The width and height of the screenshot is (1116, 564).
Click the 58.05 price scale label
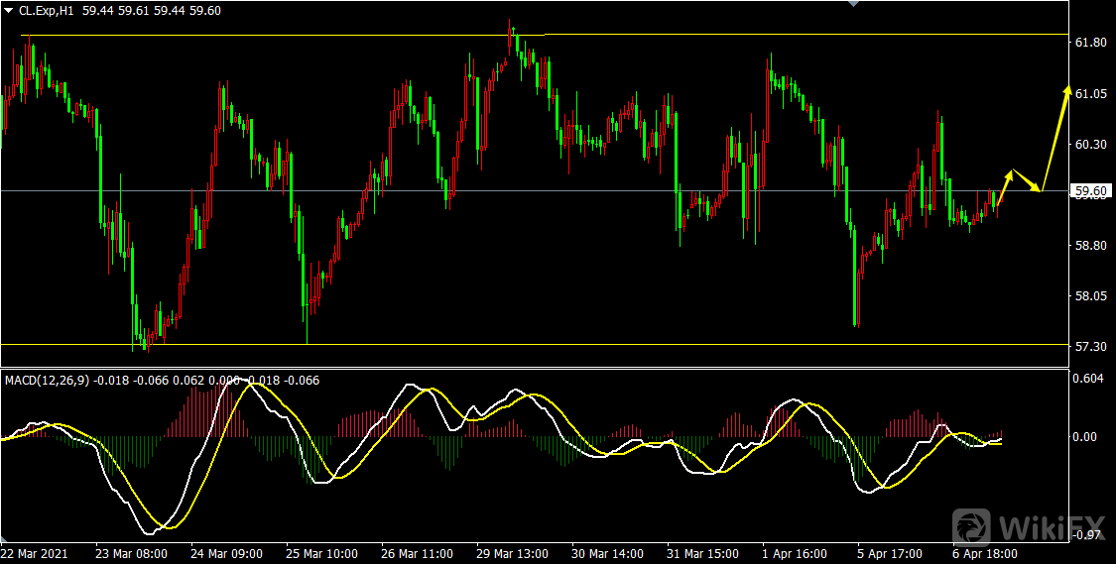(1091, 296)
